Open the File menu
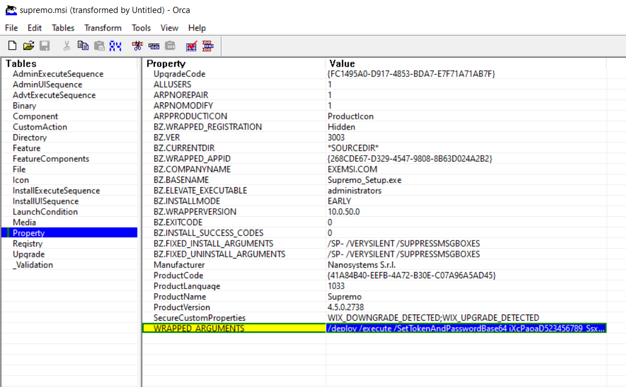This screenshot has width=626, height=387. coord(11,28)
